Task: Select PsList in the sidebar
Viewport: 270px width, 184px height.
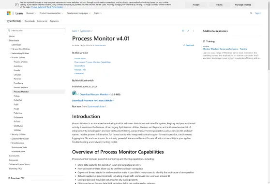Action: [16, 109]
